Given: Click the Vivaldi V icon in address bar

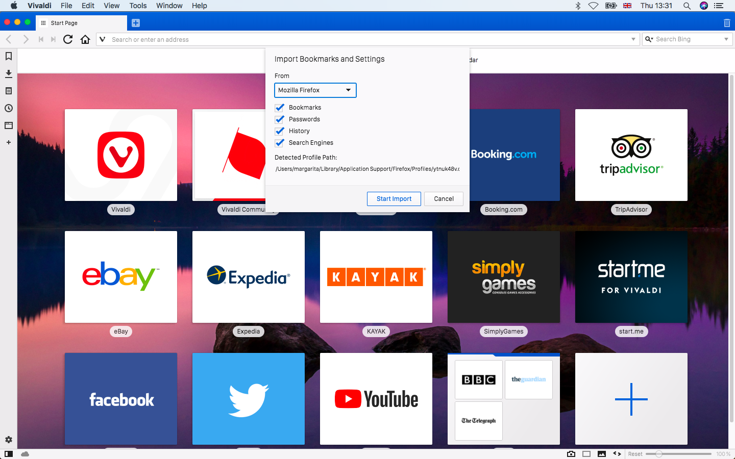Looking at the screenshot, I should pyautogui.click(x=102, y=39).
